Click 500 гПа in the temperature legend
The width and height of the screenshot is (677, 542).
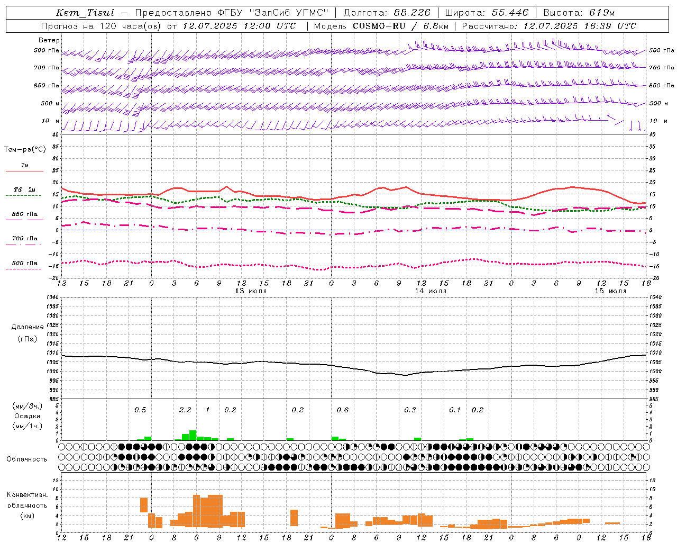click(25, 263)
